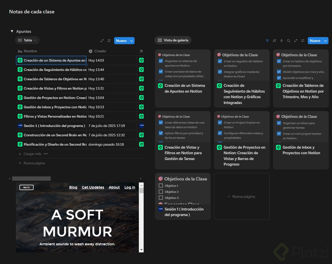Image resolution: width=332 pixels, height=264 pixels.
Task: Click the MUTE button in A Soft Murmur
Action: tap(27, 187)
